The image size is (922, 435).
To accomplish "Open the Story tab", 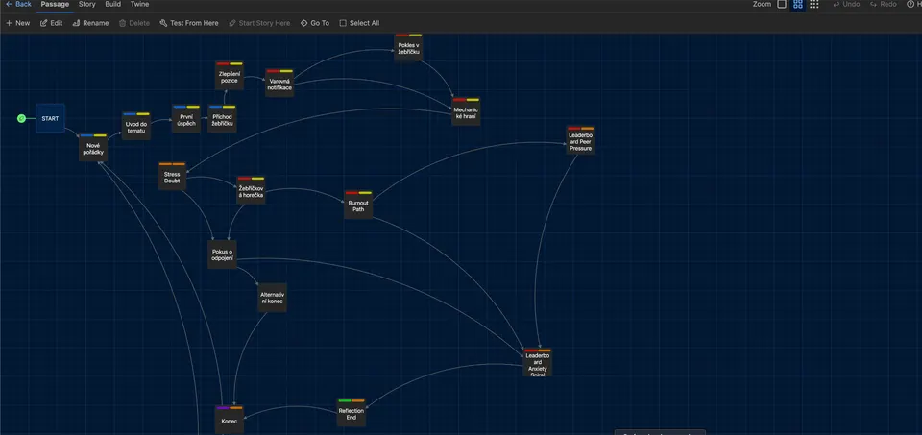I will click(x=87, y=4).
